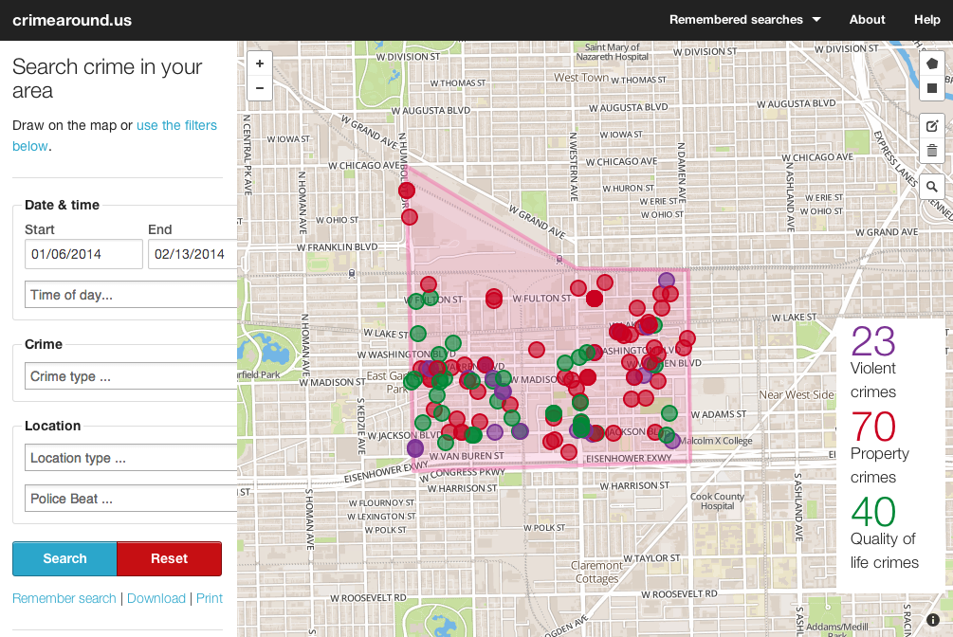Activate the edit shapes tool
Screen dimensions: 953x637
click(932, 126)
